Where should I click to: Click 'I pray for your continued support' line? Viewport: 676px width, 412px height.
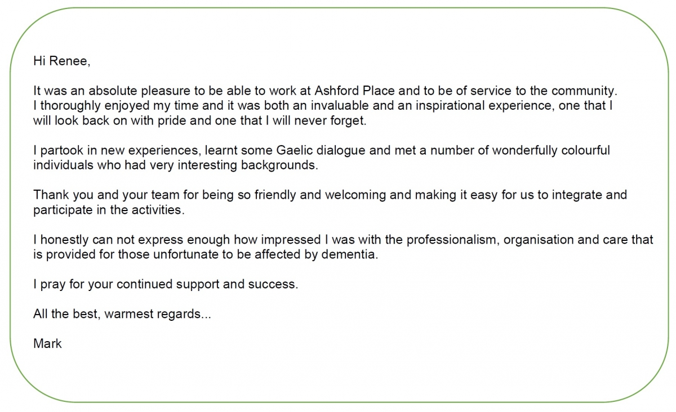pyautogui.click(x=165, y=284)
